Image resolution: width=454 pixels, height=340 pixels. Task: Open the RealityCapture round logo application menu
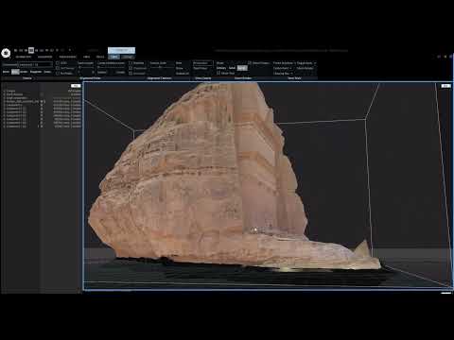click(x=6, y=53)
